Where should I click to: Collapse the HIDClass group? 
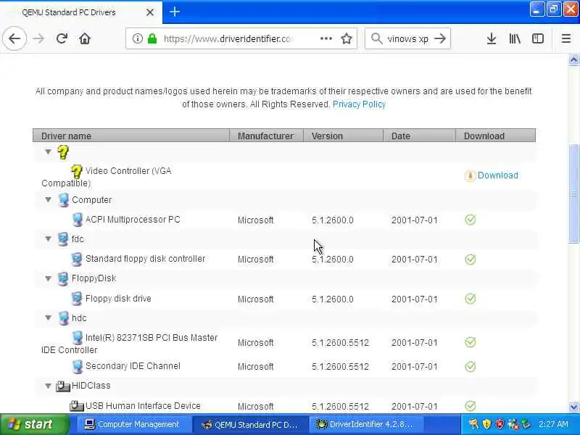(x=48, y=386)
